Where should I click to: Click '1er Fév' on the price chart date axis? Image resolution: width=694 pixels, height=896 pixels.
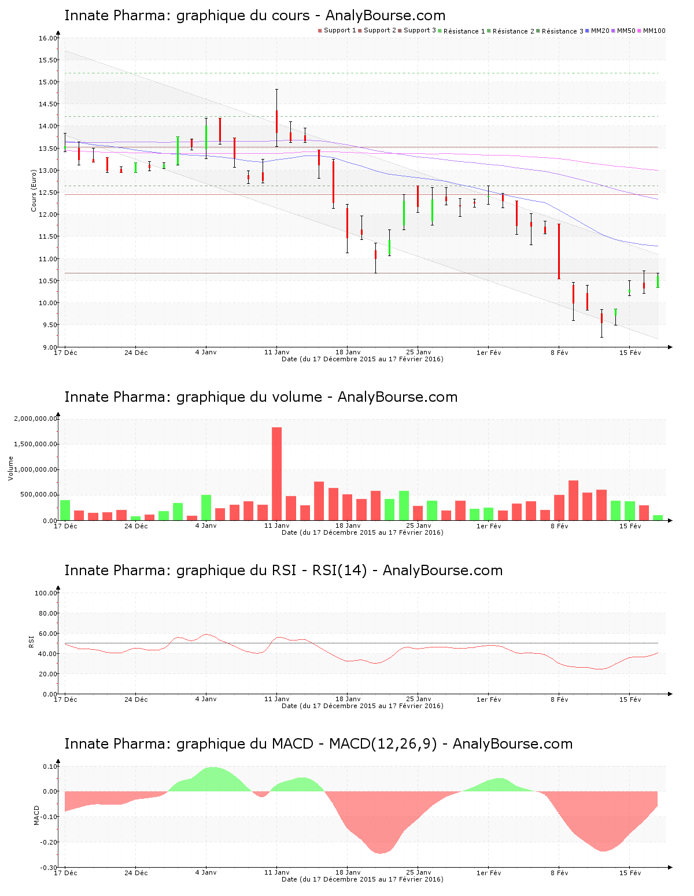pos(489,353)
